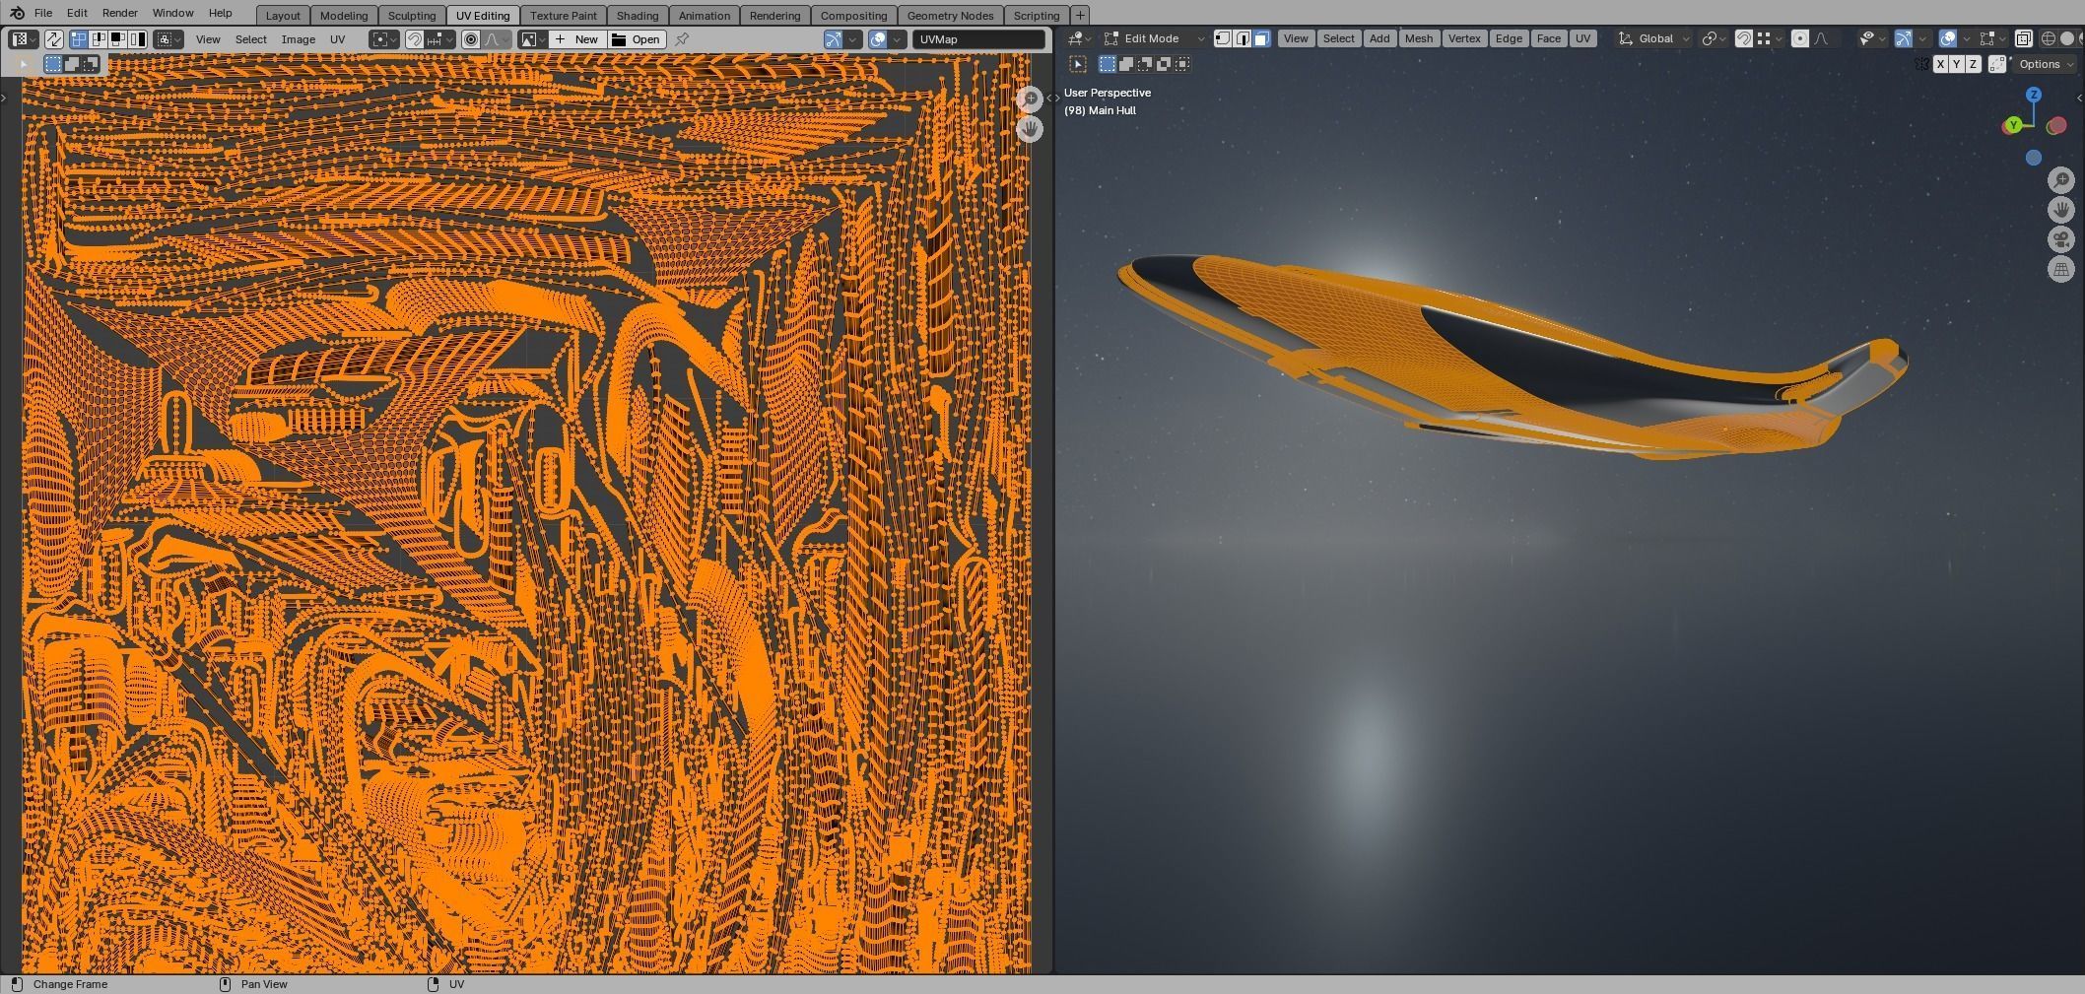Choose Set New selection mode in UV editor
2085x994 pixels.
(53, 64)
